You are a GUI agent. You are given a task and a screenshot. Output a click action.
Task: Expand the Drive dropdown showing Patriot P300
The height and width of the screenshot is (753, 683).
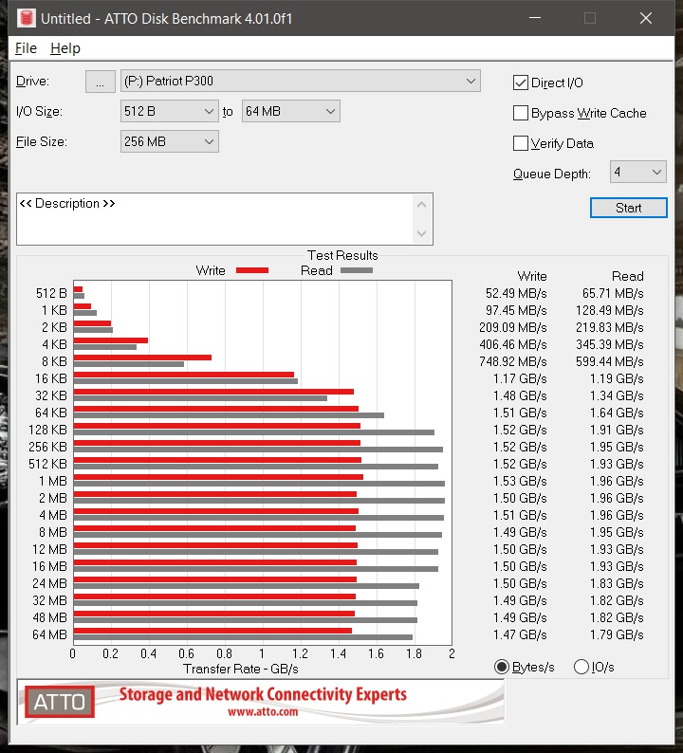pos(301,82)
